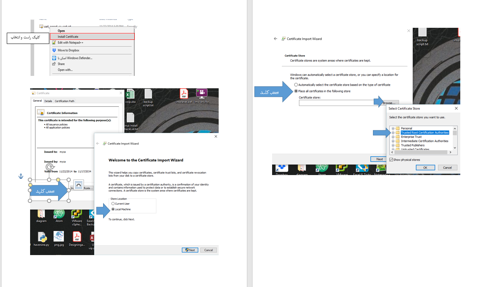Screen dimensions: 487x287
Task: Select the png.jpg image file icon
Action: point(59,237)
